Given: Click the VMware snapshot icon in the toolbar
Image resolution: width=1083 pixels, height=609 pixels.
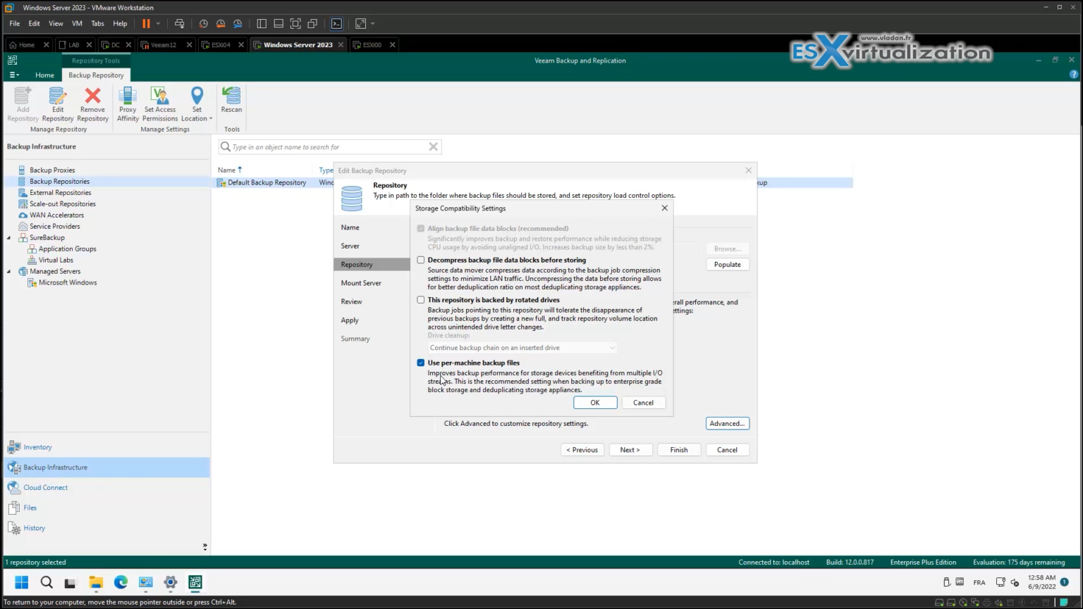Looking at the screenshot, I should [204, 23].
